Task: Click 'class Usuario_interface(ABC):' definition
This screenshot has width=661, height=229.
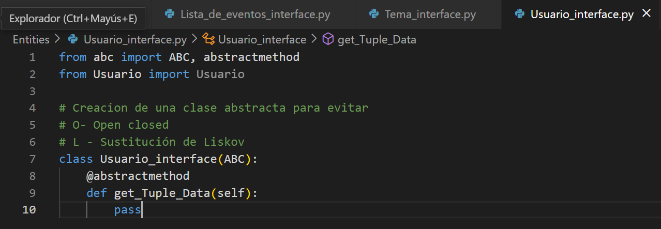Action: pos(158,159)
